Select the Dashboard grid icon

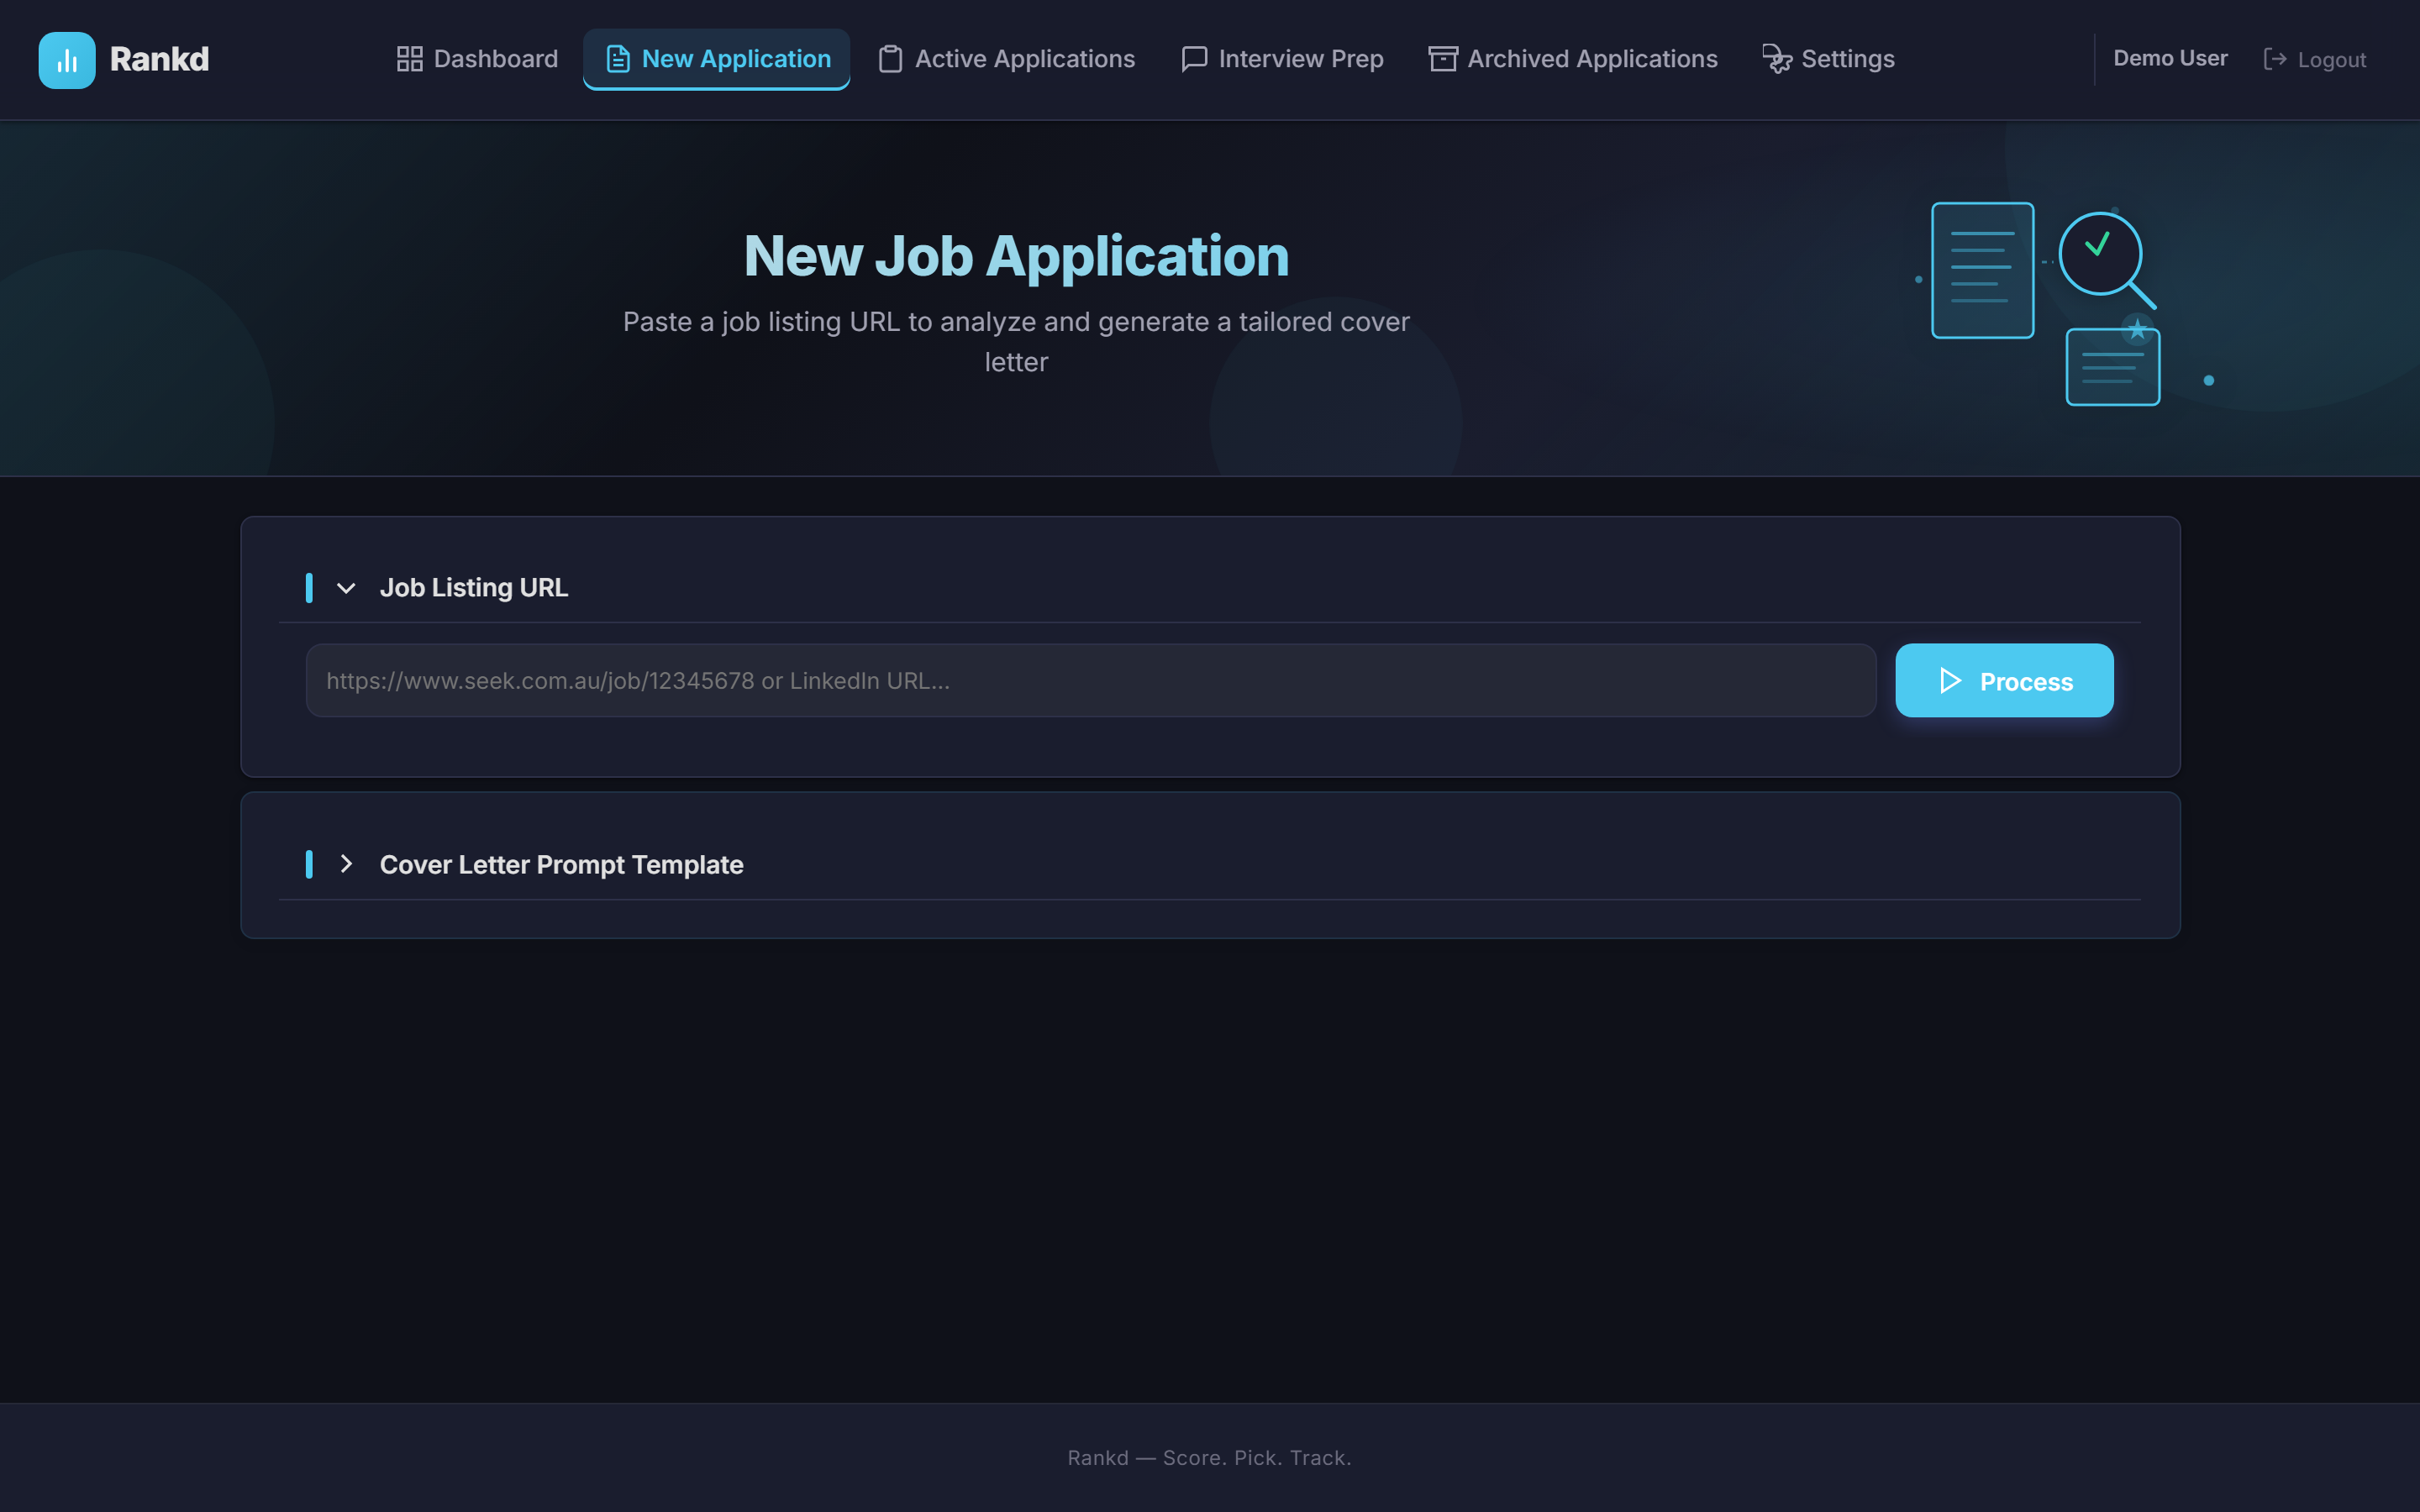coord(408,59)
